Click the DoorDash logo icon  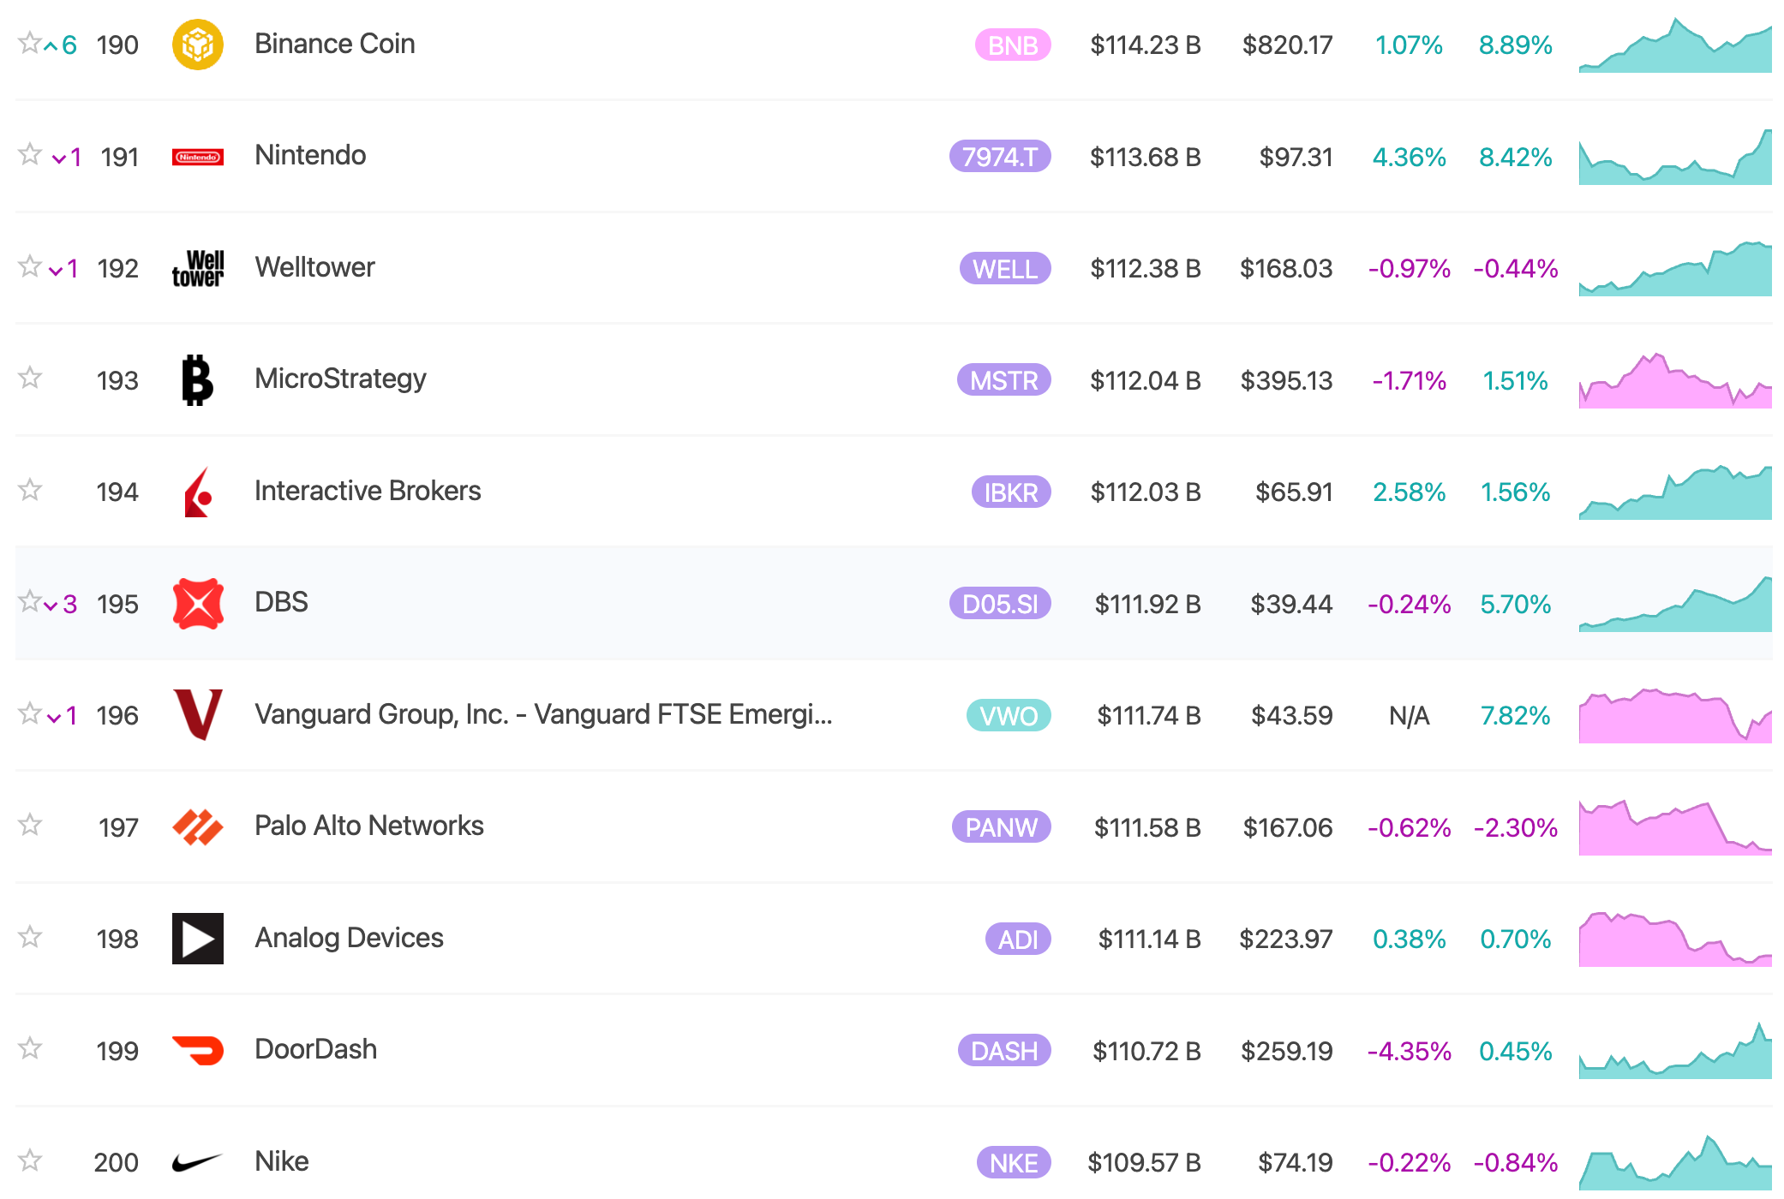[198, 1050]
